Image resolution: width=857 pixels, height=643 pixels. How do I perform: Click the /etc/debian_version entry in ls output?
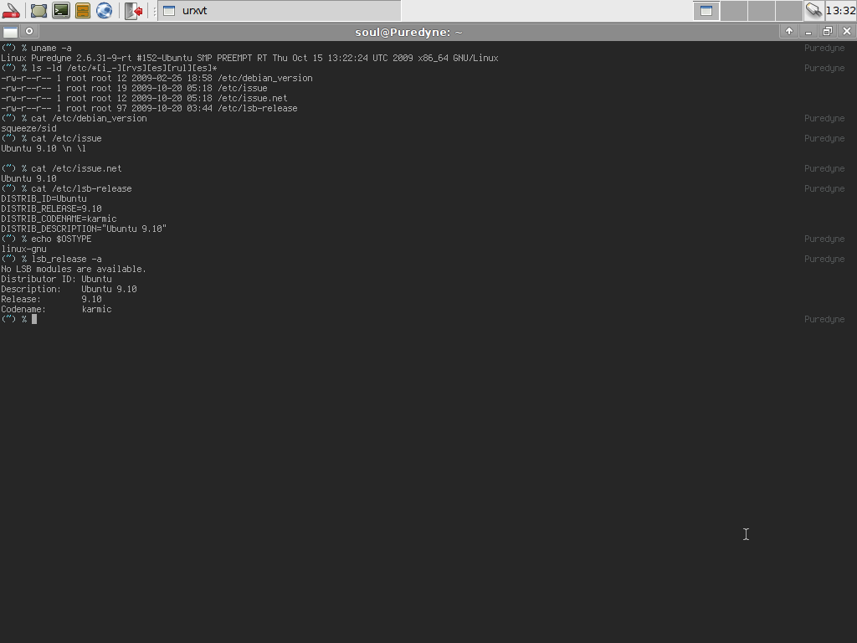(x=265, y=78)
